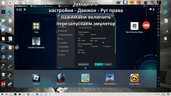The image size is (171, 96).
Task: Open MEmu settings gear in right sidebar
Action: [158, 35]
